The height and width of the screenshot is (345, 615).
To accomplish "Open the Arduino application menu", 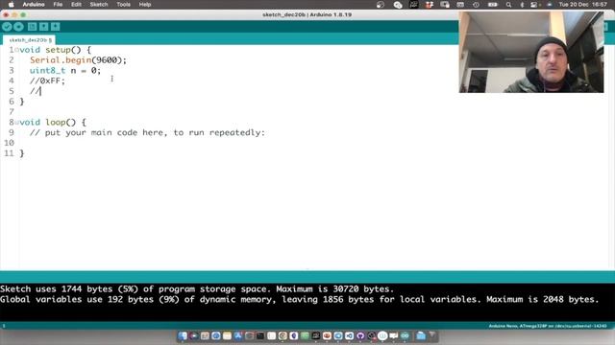I will pyautogui.click(x=34, y=4).
